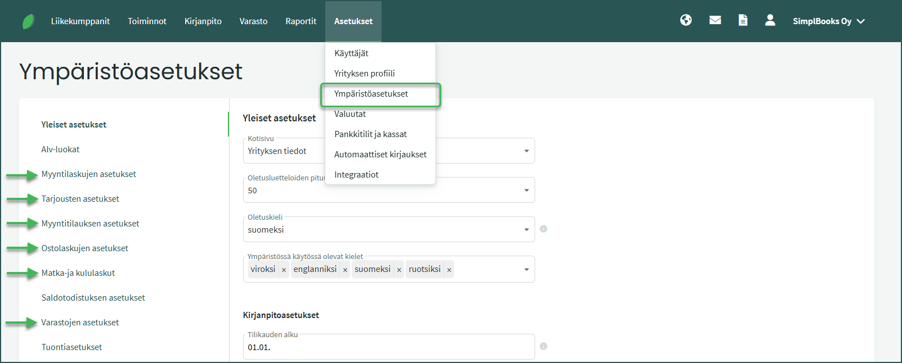The width and height of the screenshot is (902, 363).
Task: Click the document icon in header
Action: coord(743,20)
